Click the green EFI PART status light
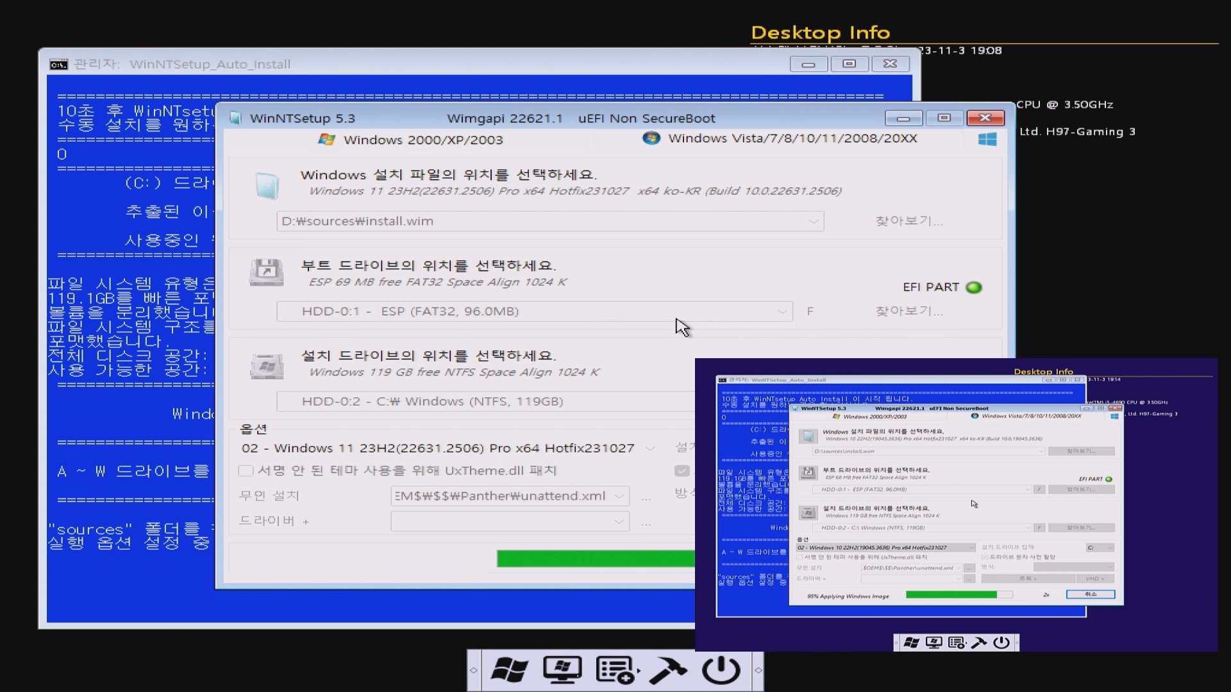The width and height of the screenshot is (1231, 692). click(x=974, y=287)
